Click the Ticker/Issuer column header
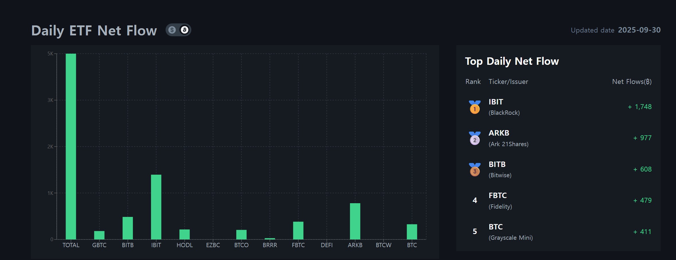Image resolution: width=676 pixels, height=260 pixels. click(x=508, y=82)
